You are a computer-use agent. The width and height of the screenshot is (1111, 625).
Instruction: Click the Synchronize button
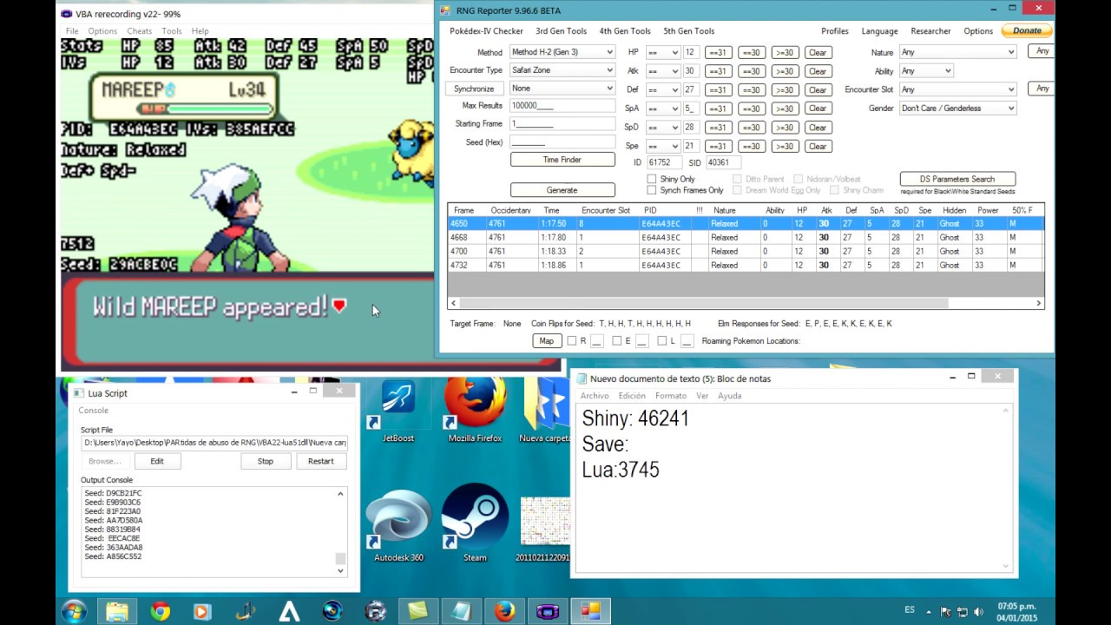[474, 89]
